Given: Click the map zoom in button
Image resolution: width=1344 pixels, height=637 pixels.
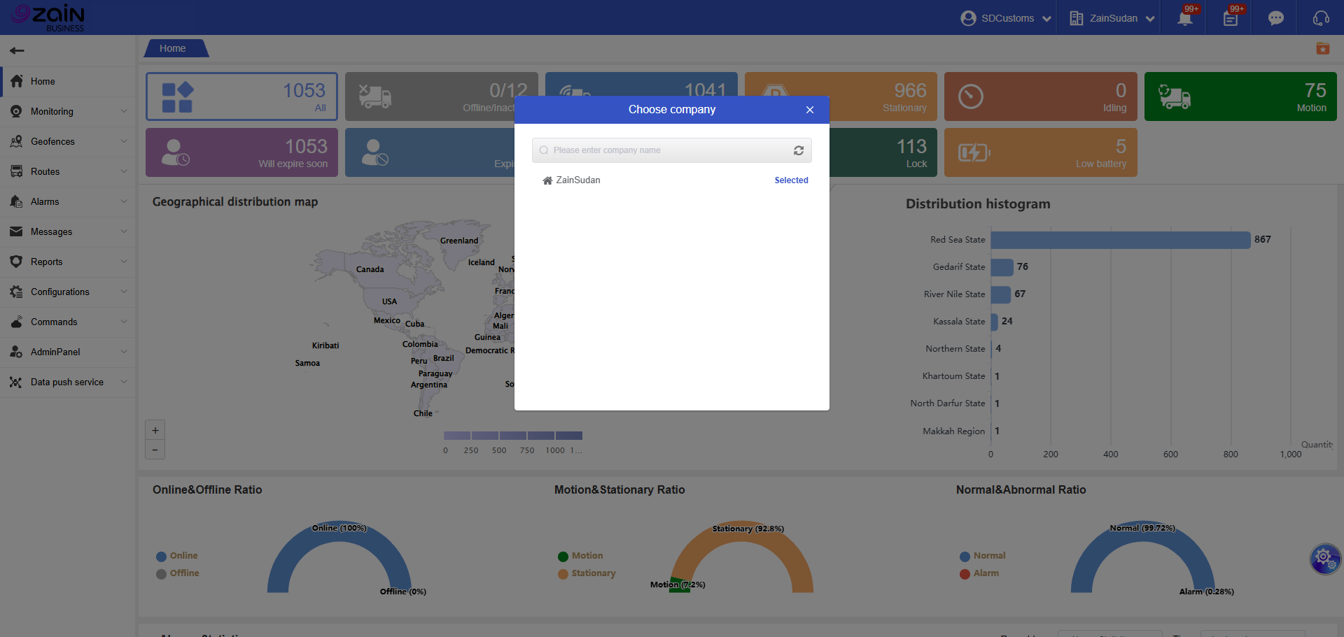Looking at the screenshot, I should tap(155, 430).
